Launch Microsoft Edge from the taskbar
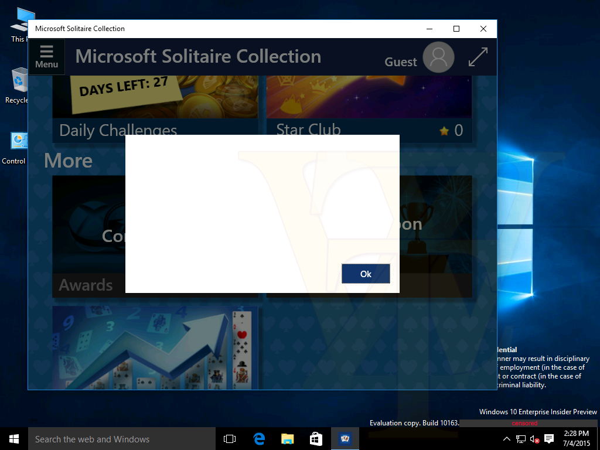The image size is (600, 450). click(259, 439)
